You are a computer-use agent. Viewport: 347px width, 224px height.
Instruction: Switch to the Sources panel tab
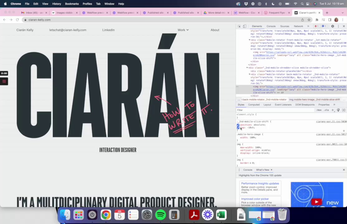tap(285, 26)
